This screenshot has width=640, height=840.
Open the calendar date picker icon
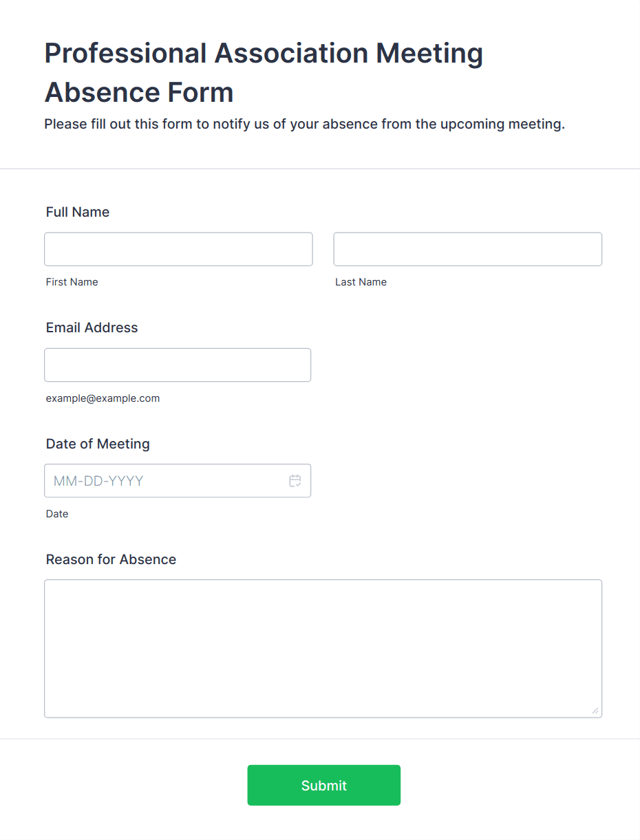pos(295,481)
